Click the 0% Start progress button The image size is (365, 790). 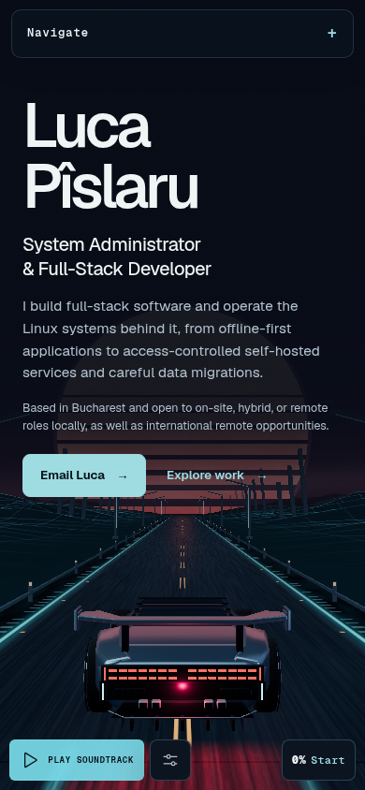point(318,760)
